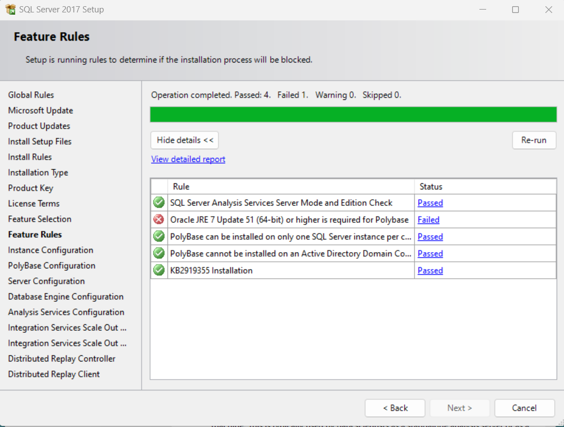The width and height of the screenshot is (564, 427).
Task: Go back with the Back button
Action: (x=395, y=408)
